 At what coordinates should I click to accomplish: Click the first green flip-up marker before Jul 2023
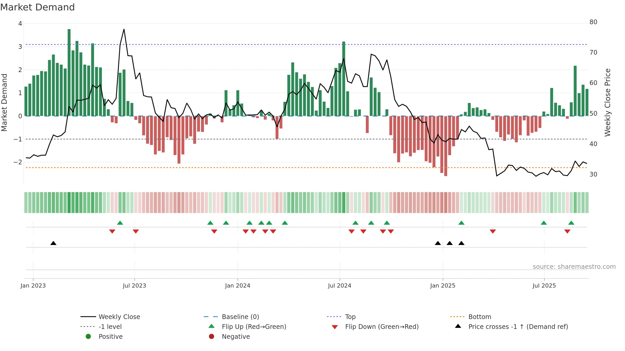120,223
